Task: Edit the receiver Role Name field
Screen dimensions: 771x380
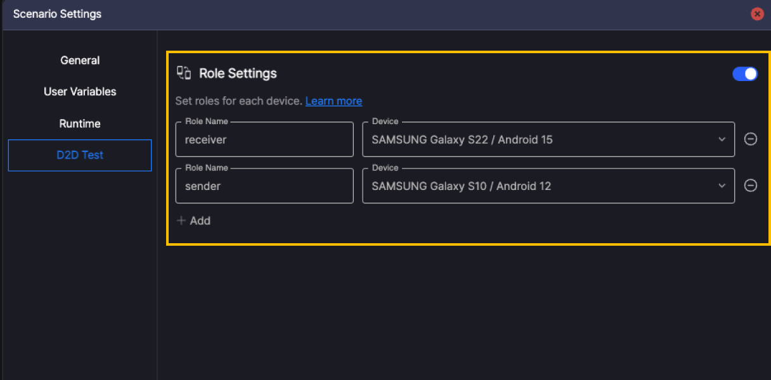Action: (x=264, y=139)
